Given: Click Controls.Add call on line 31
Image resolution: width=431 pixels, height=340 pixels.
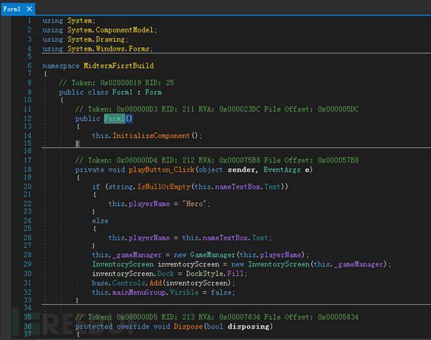Looking at the screenshot, I should [x=137, y=283].
